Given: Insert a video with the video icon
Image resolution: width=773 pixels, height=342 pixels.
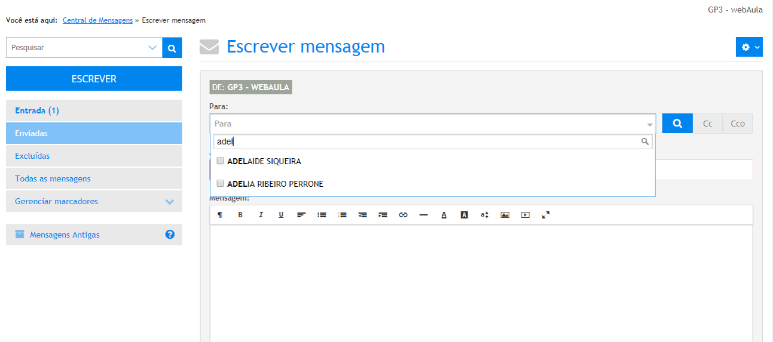Looking at the screenshot, I should [525, 215].
